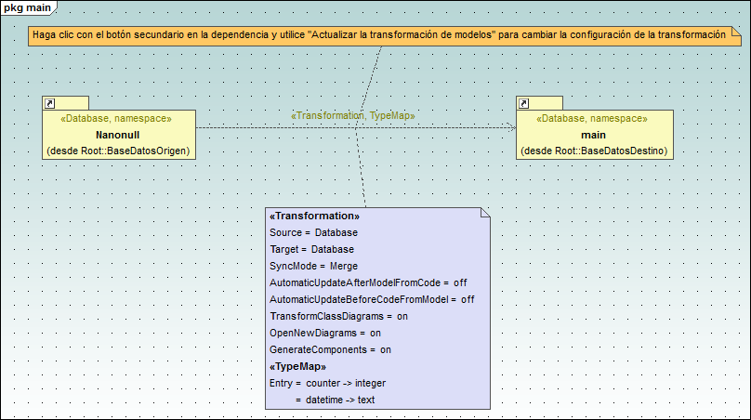The width and height of the screenshot is (751, 420).
Task: Click the "(desde Root::BaseDatosDestino)" text
Action: click(x=594, y=151)
